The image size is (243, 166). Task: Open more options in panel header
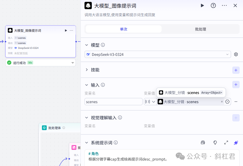[x=224, y=5]
